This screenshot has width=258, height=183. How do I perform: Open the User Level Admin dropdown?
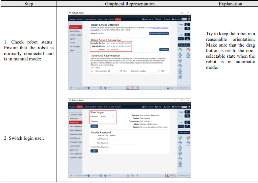click(107, 116)
